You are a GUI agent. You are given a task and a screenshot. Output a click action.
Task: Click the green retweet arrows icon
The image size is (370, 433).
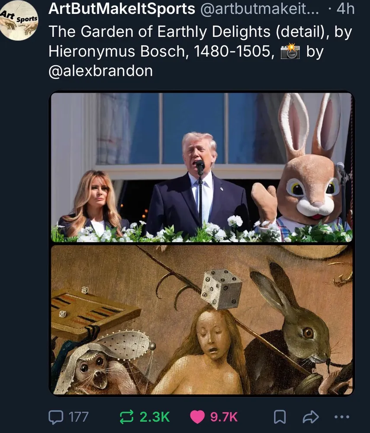(126, 417)
